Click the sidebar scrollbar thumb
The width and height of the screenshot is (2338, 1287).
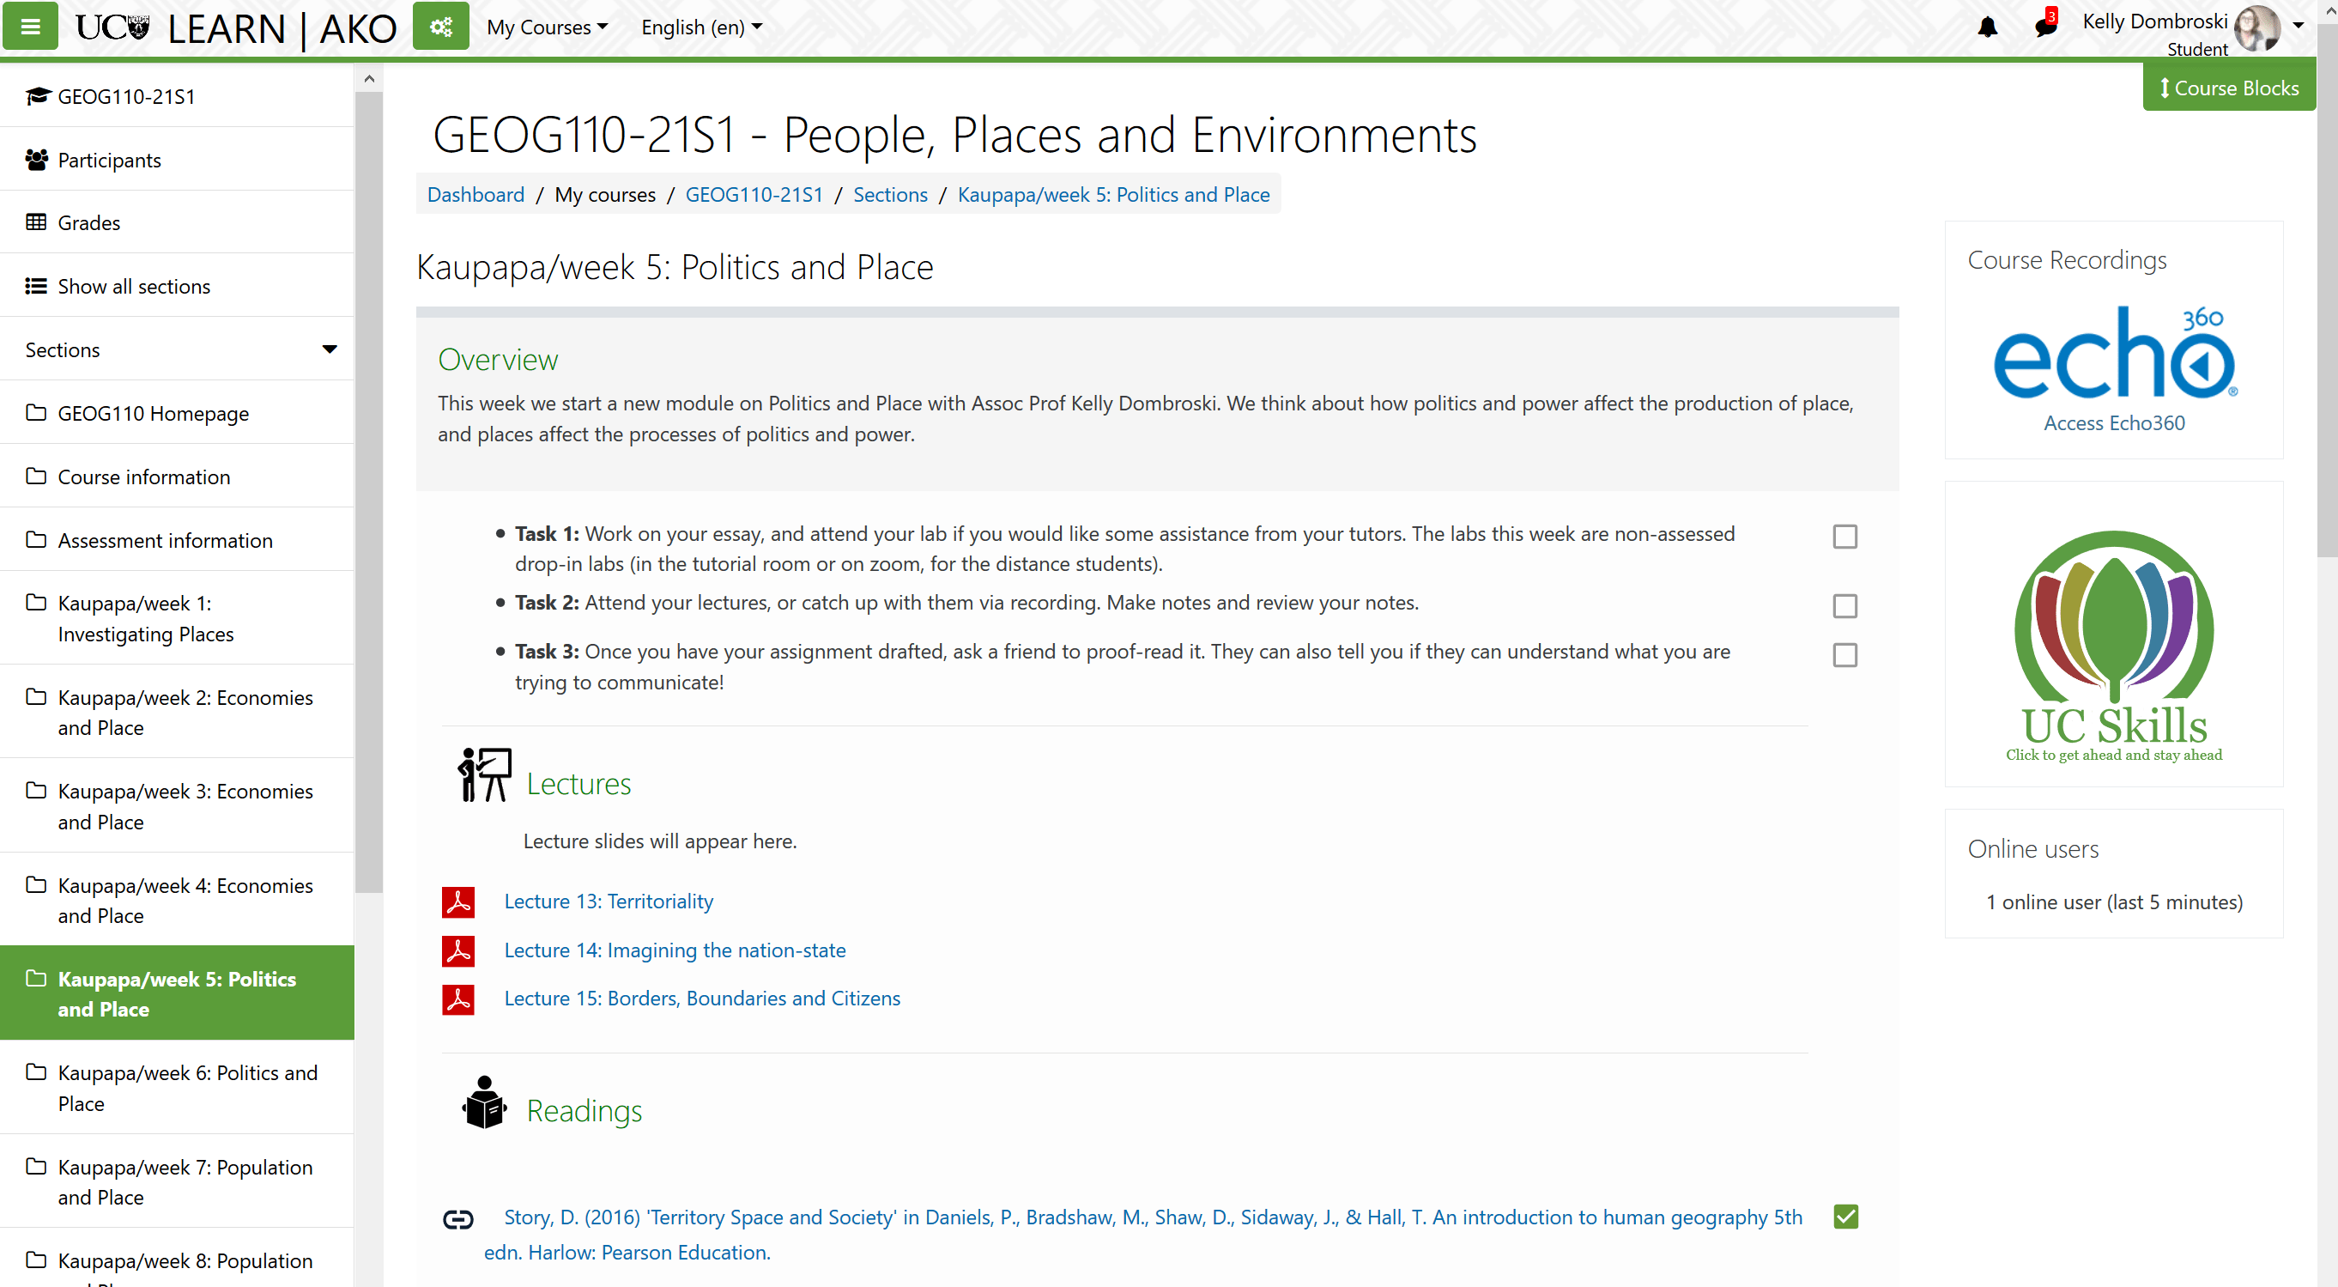[x=367, y=490]
